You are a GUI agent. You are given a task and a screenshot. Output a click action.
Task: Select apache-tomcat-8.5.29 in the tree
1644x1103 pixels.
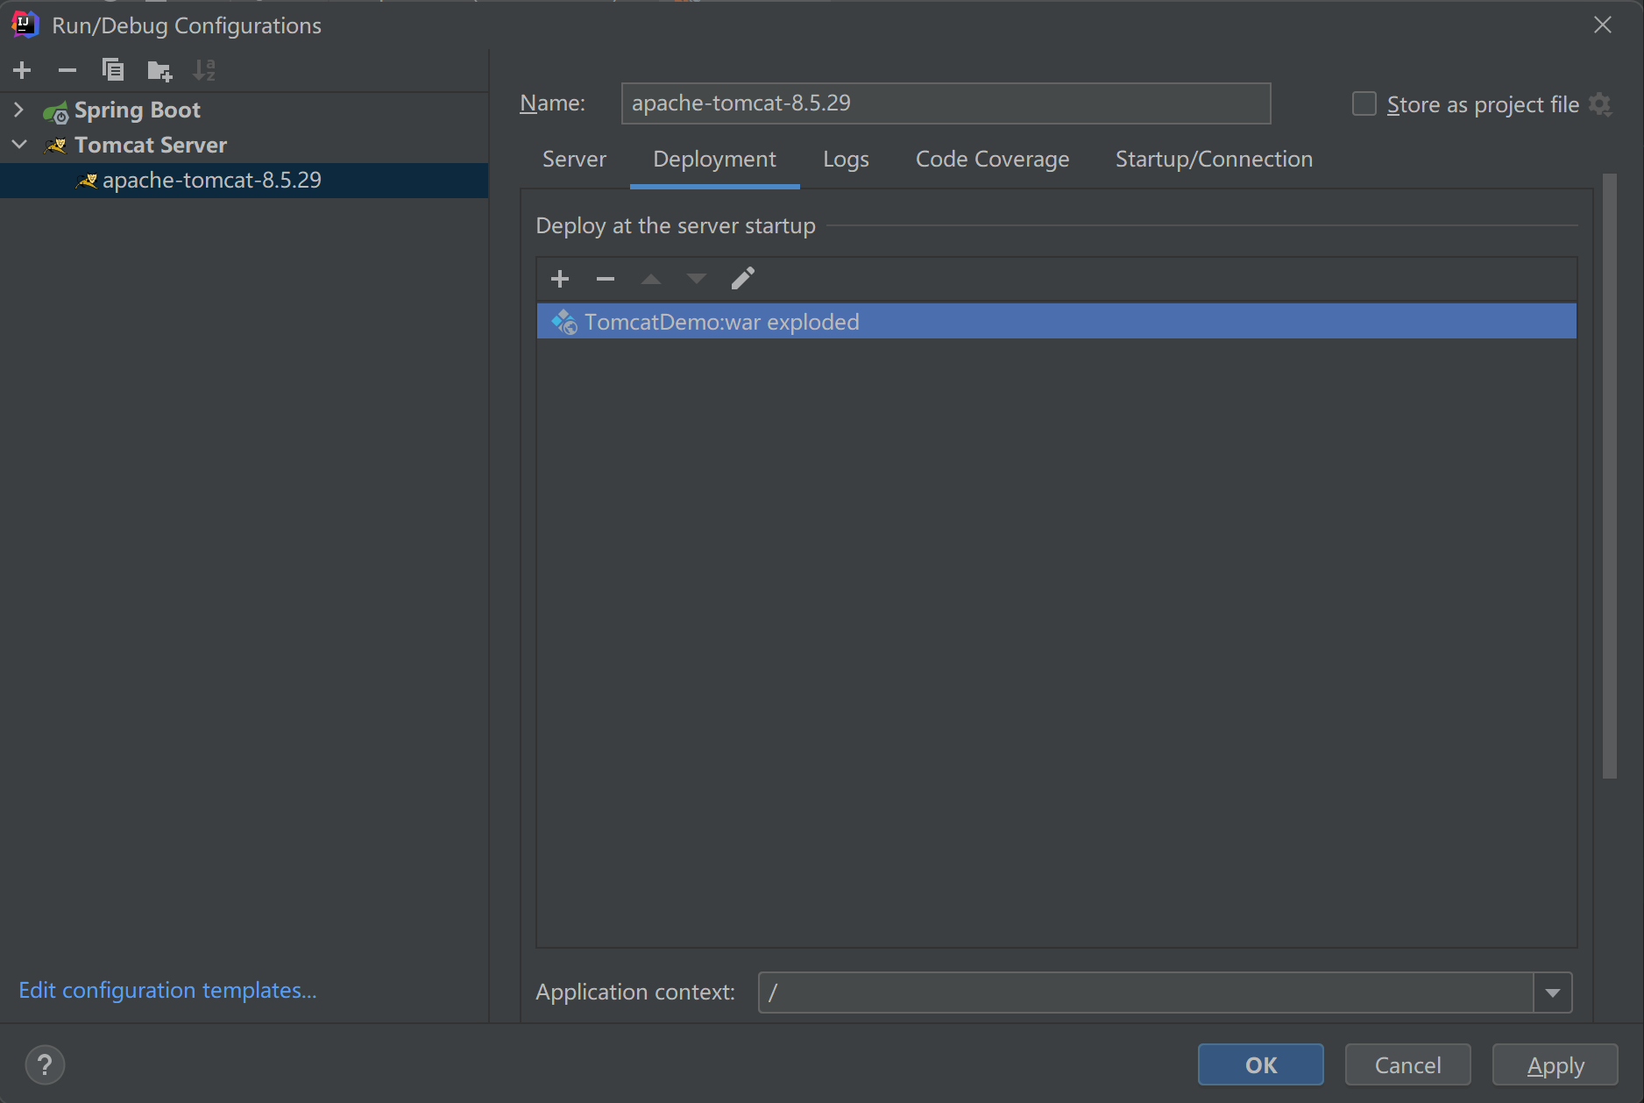pyautogui.click(x=244, y=180)
